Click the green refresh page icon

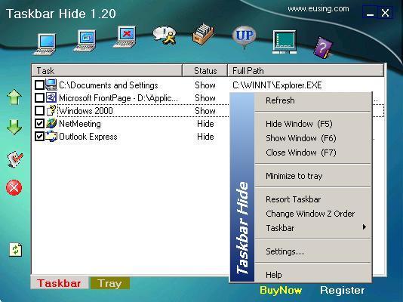(16, 250)
